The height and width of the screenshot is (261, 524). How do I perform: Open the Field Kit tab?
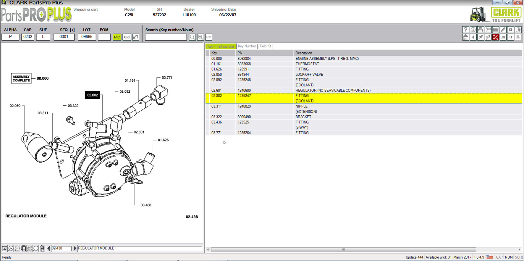pos(265,46)
